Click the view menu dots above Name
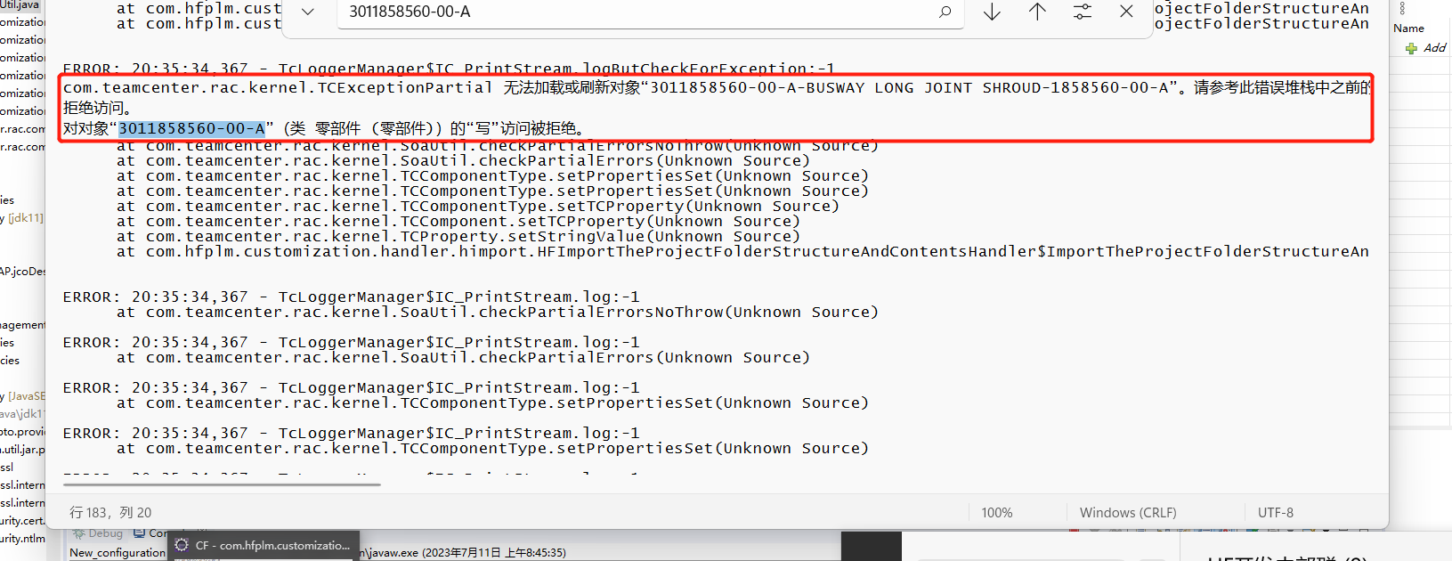The image size is (1452, 561). point(1403,8)
